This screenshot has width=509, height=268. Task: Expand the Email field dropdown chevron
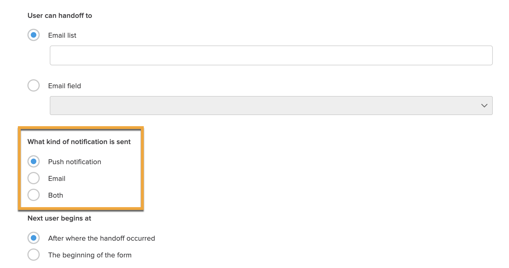tap(484, 106)
